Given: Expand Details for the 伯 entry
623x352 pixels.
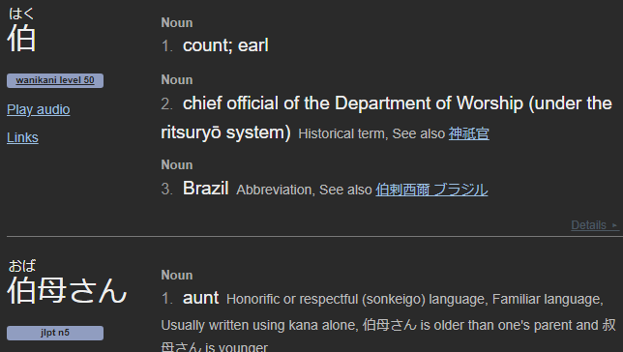Looking at the screenshot, I should (x=594, y=225).
